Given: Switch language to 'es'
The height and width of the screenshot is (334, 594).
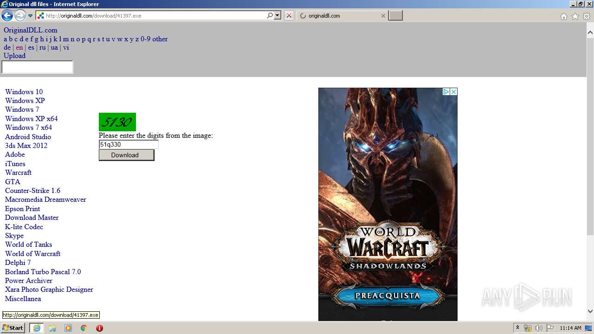Looking at the screenshot, I should pos(31,47).
